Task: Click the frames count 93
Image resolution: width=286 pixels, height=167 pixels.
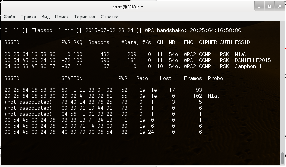Action: click(x=199, y=90)
